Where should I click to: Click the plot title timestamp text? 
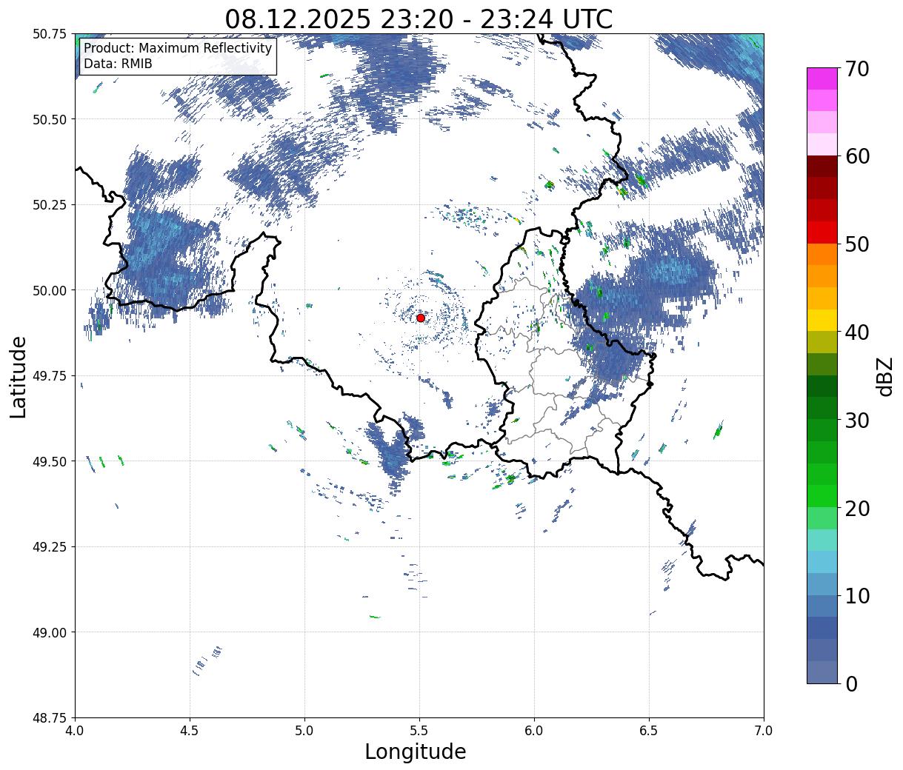(x=419, y=19)
